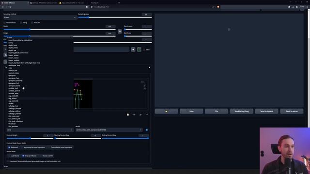
Task: Pick openpose_hand preprocessor option
Action: pos(14,86)
